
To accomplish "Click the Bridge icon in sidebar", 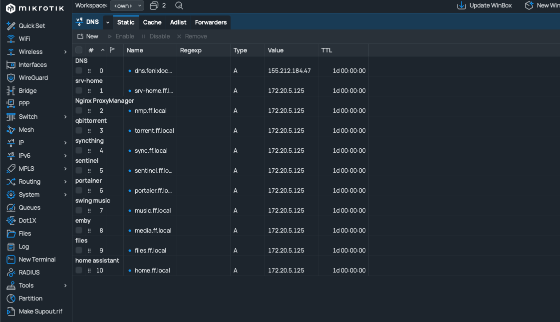I will (10, 91).
